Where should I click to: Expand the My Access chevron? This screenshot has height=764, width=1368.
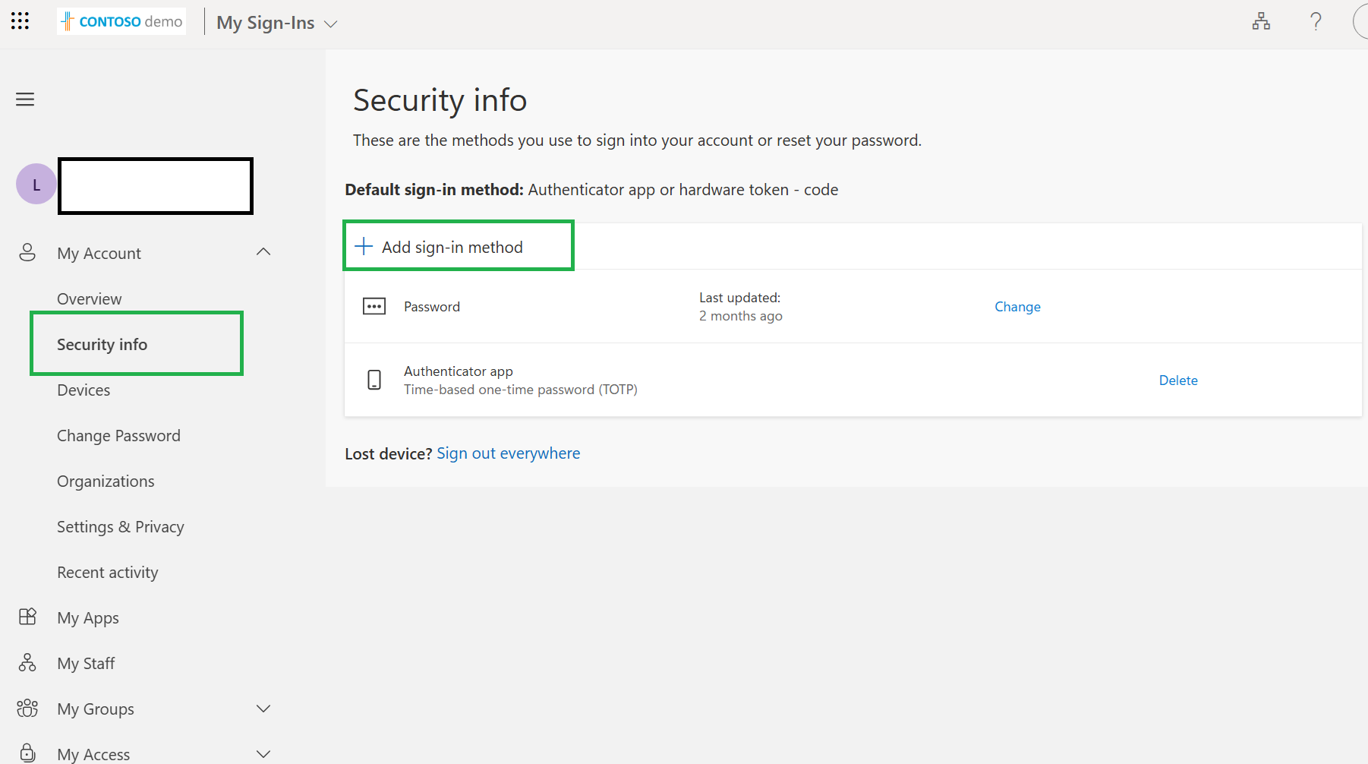point(263,754)
